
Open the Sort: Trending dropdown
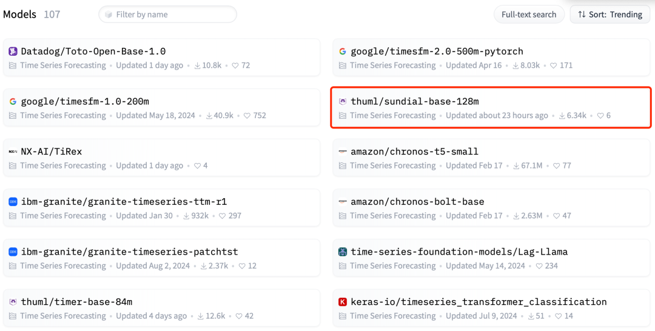tap(610, 14)
